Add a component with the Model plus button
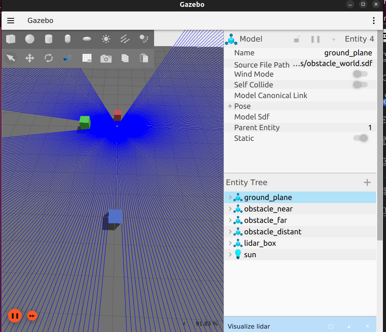 (x=334, y=39)
